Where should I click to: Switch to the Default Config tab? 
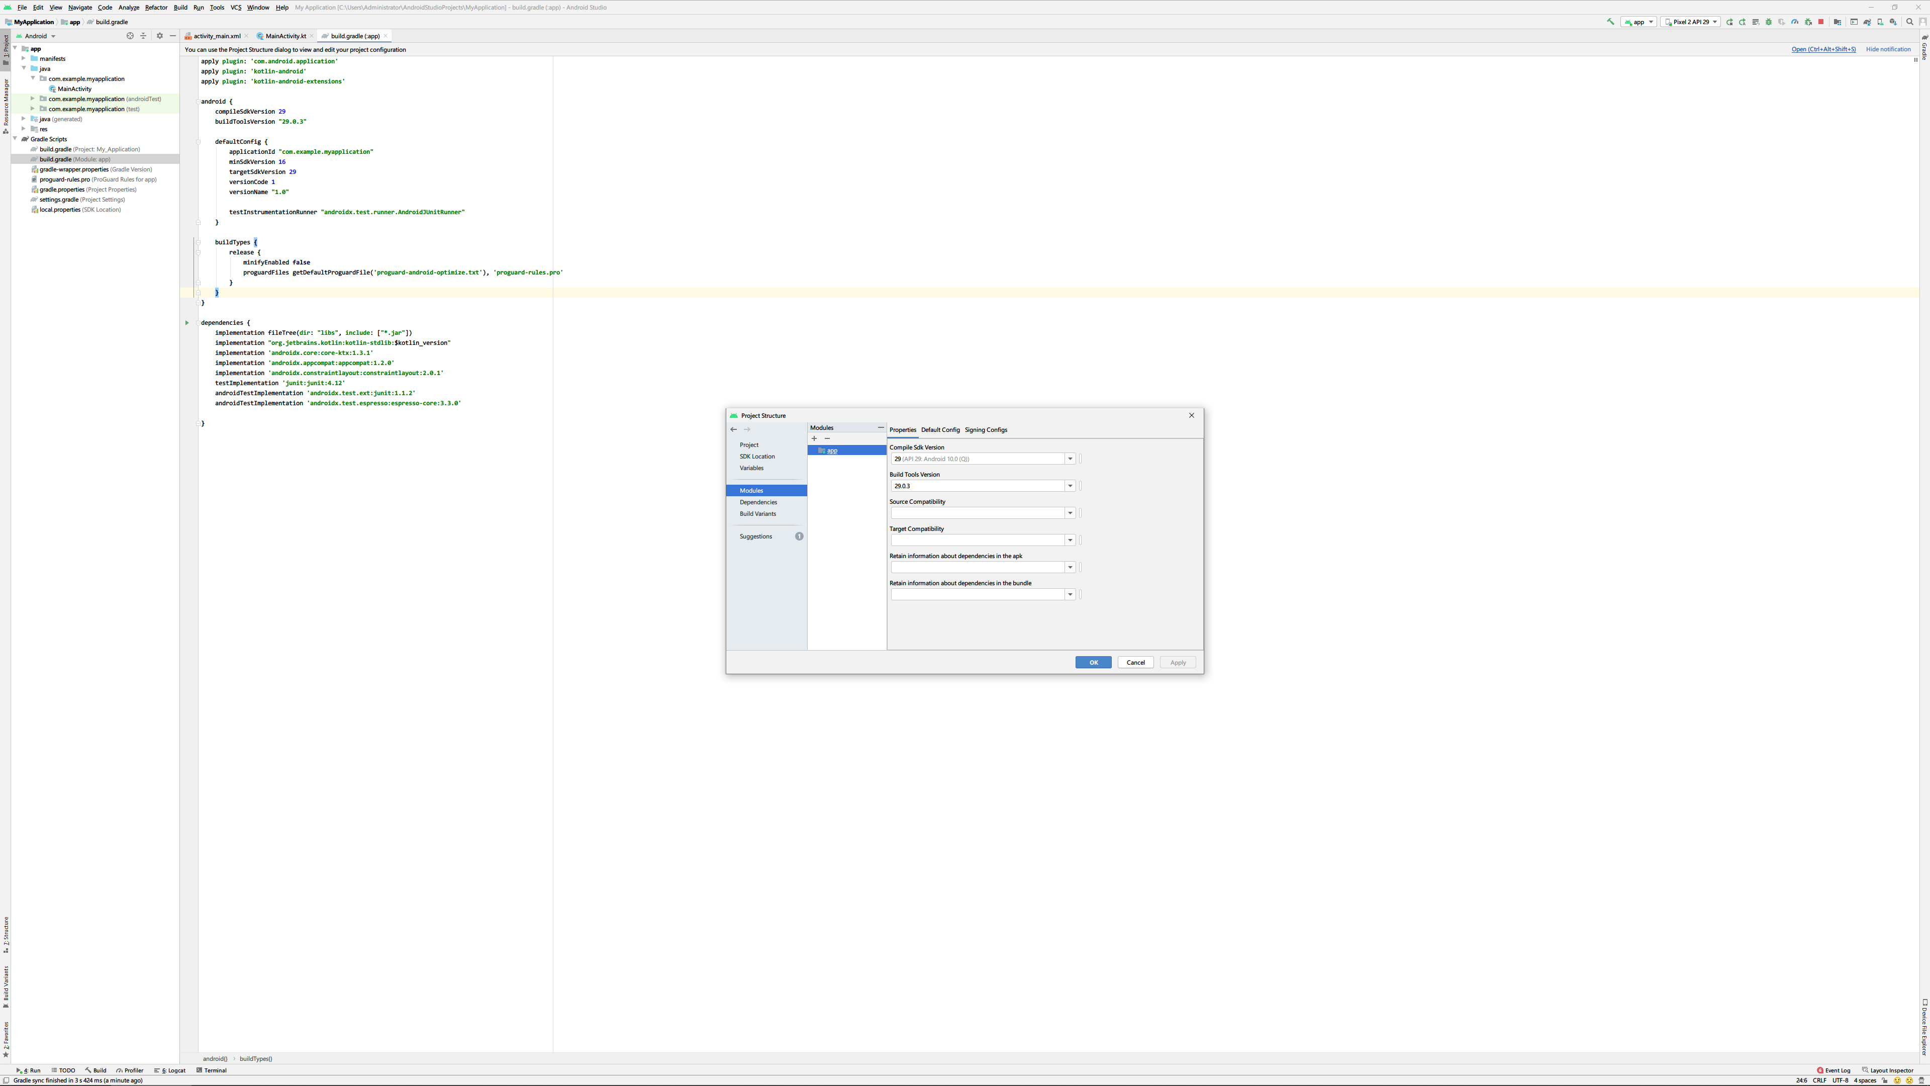tap(939, 429)
